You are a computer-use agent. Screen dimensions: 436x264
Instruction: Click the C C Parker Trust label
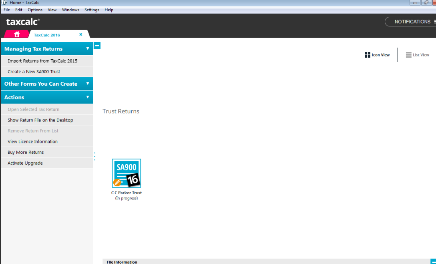point(127,193)
